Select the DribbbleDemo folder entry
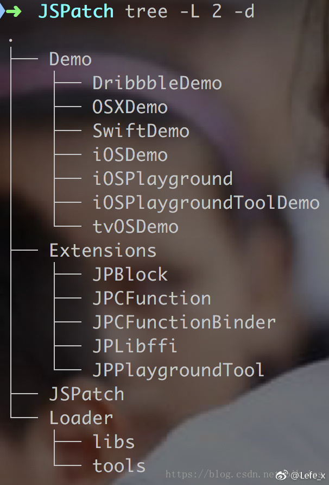This screenshot has height=485, width=329. click(157, 83)
